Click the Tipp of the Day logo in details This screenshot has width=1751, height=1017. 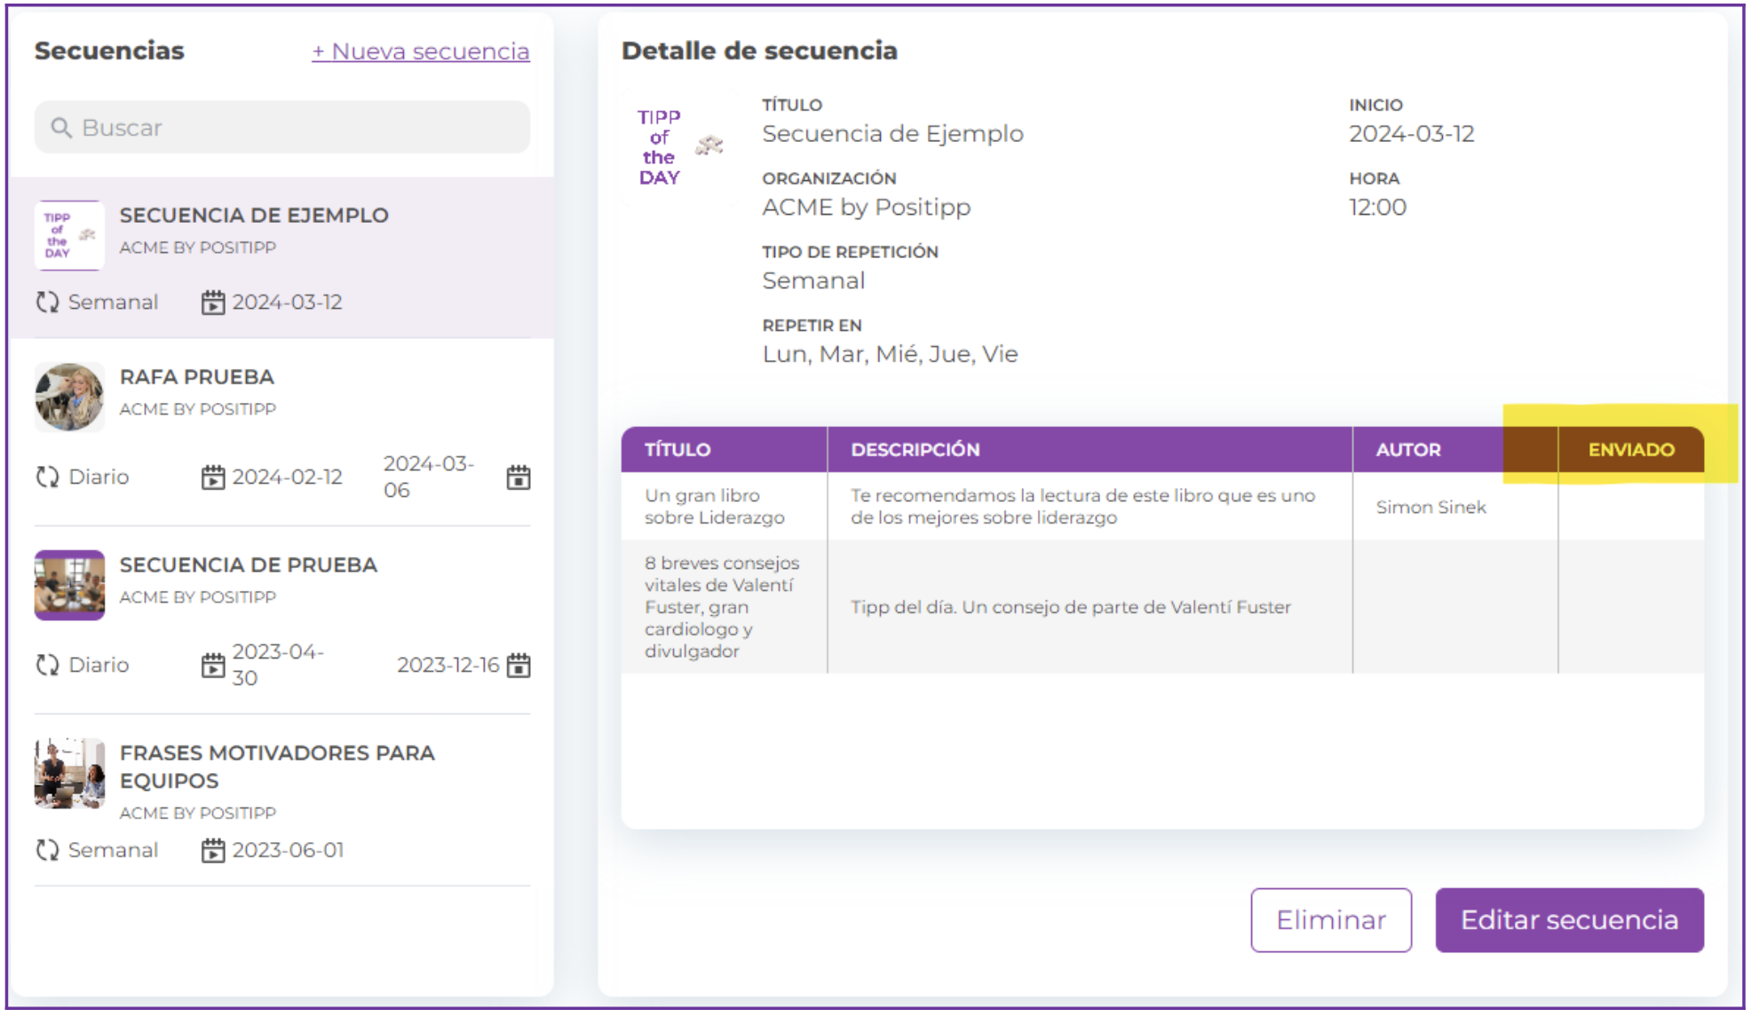[x=680, y=147]
